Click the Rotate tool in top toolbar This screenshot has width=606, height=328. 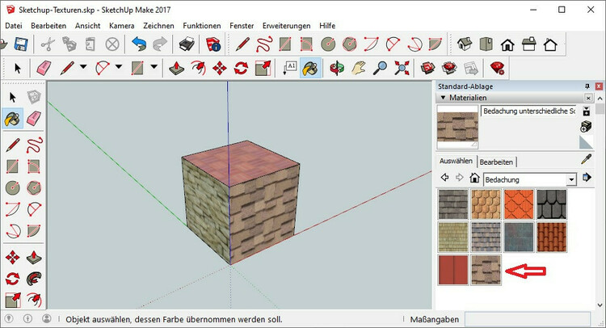point(241,68)
